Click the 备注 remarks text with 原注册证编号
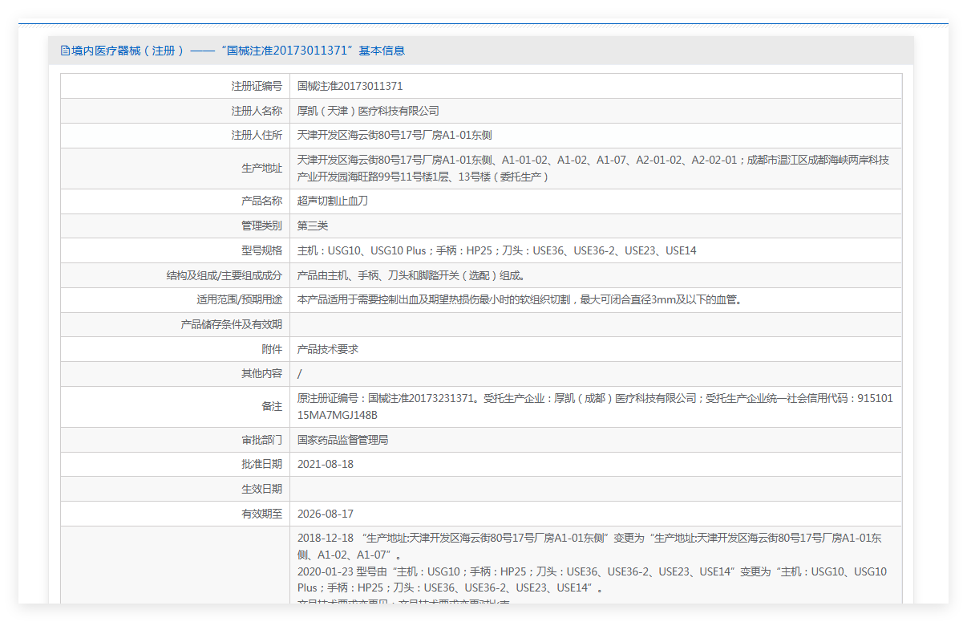 click(594, 406)
